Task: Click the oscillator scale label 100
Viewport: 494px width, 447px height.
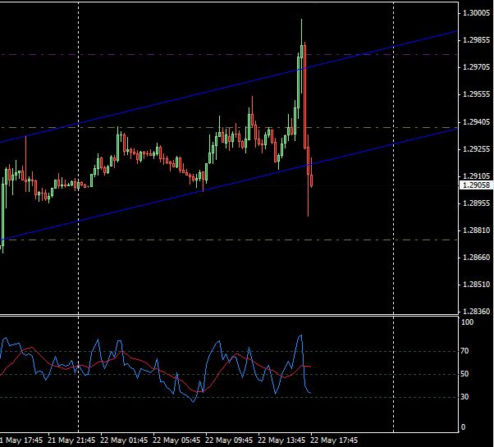Action: coord(467,322)
